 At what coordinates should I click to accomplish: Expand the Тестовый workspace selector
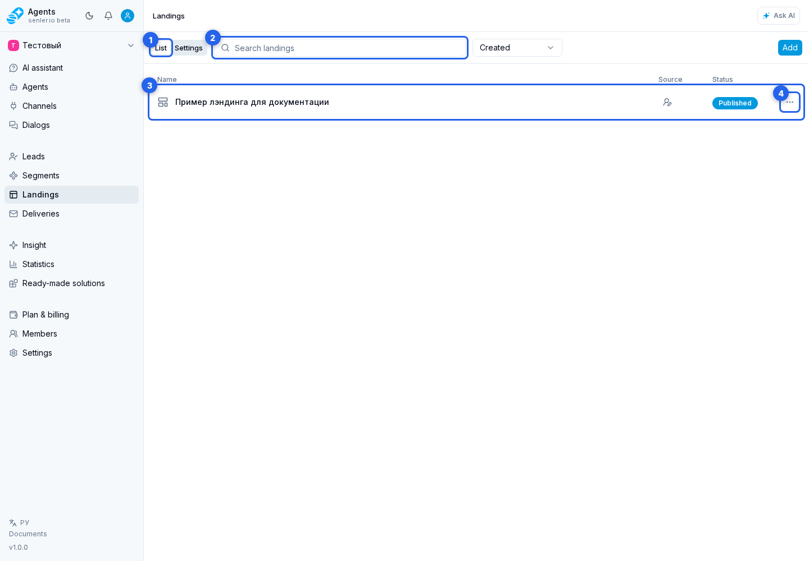tap(71, 45)
